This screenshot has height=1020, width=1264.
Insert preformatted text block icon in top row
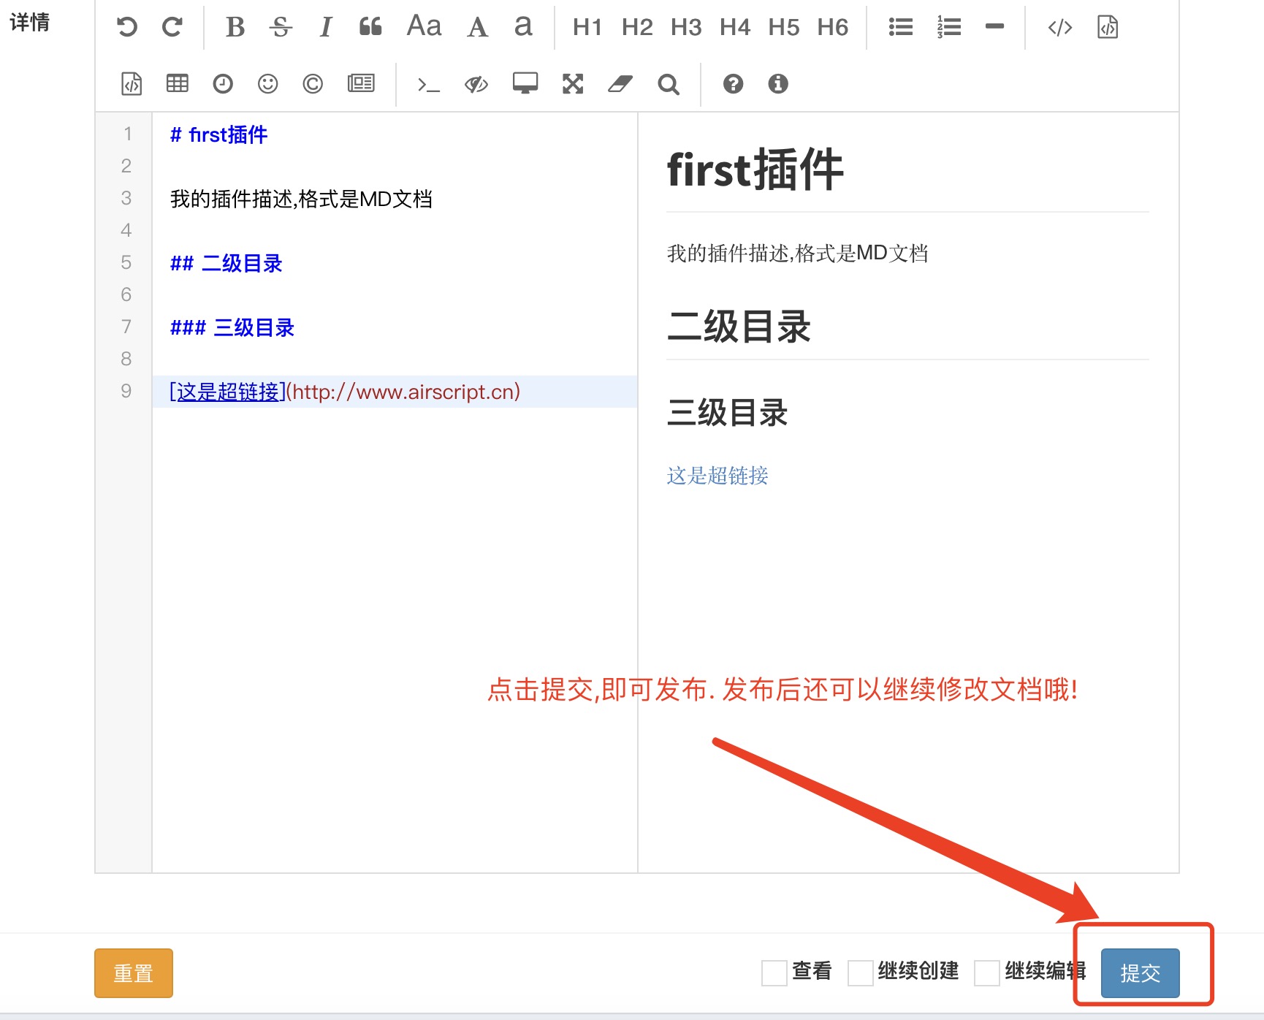(x=1108, y=27)
